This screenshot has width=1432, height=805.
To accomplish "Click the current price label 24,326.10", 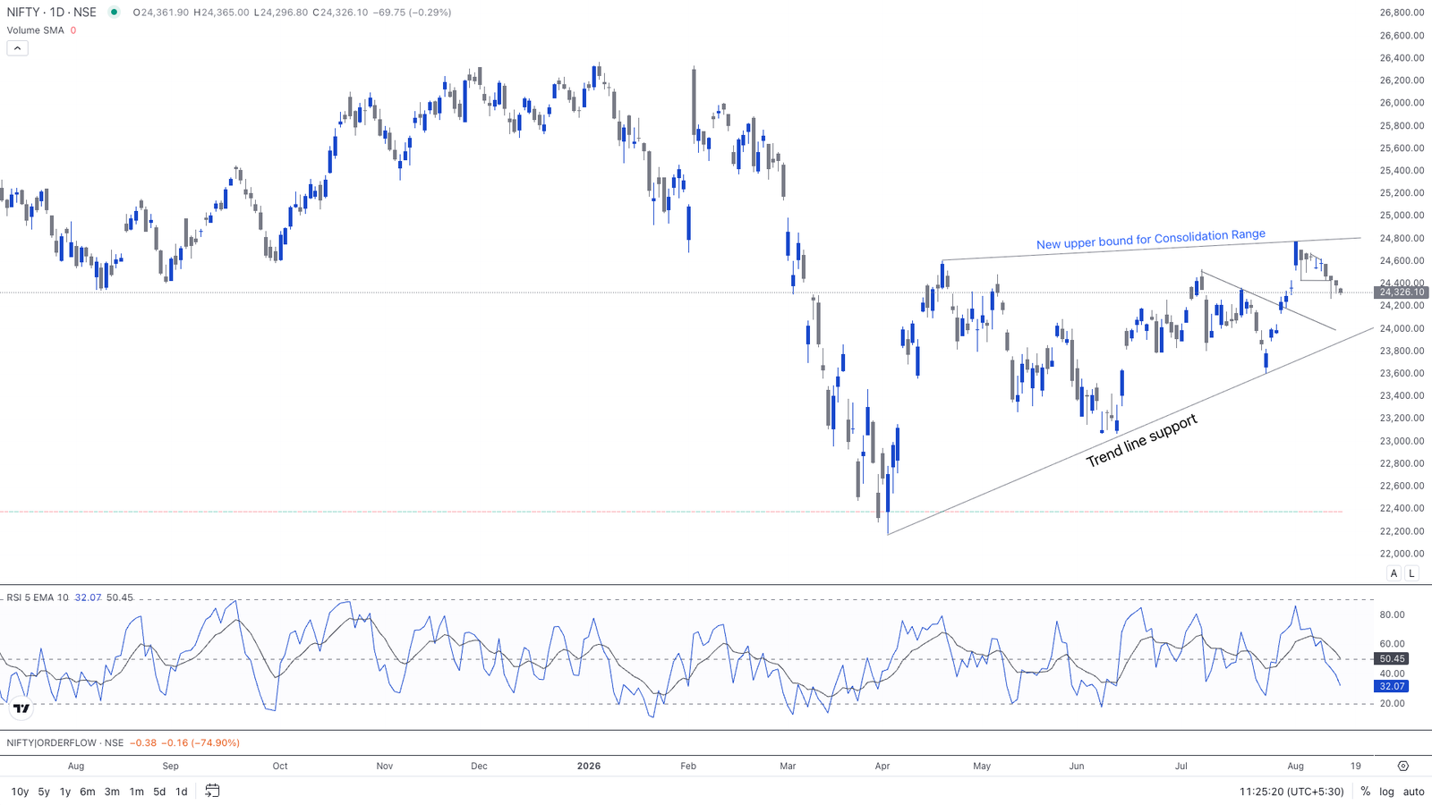I will point(1402,292).
